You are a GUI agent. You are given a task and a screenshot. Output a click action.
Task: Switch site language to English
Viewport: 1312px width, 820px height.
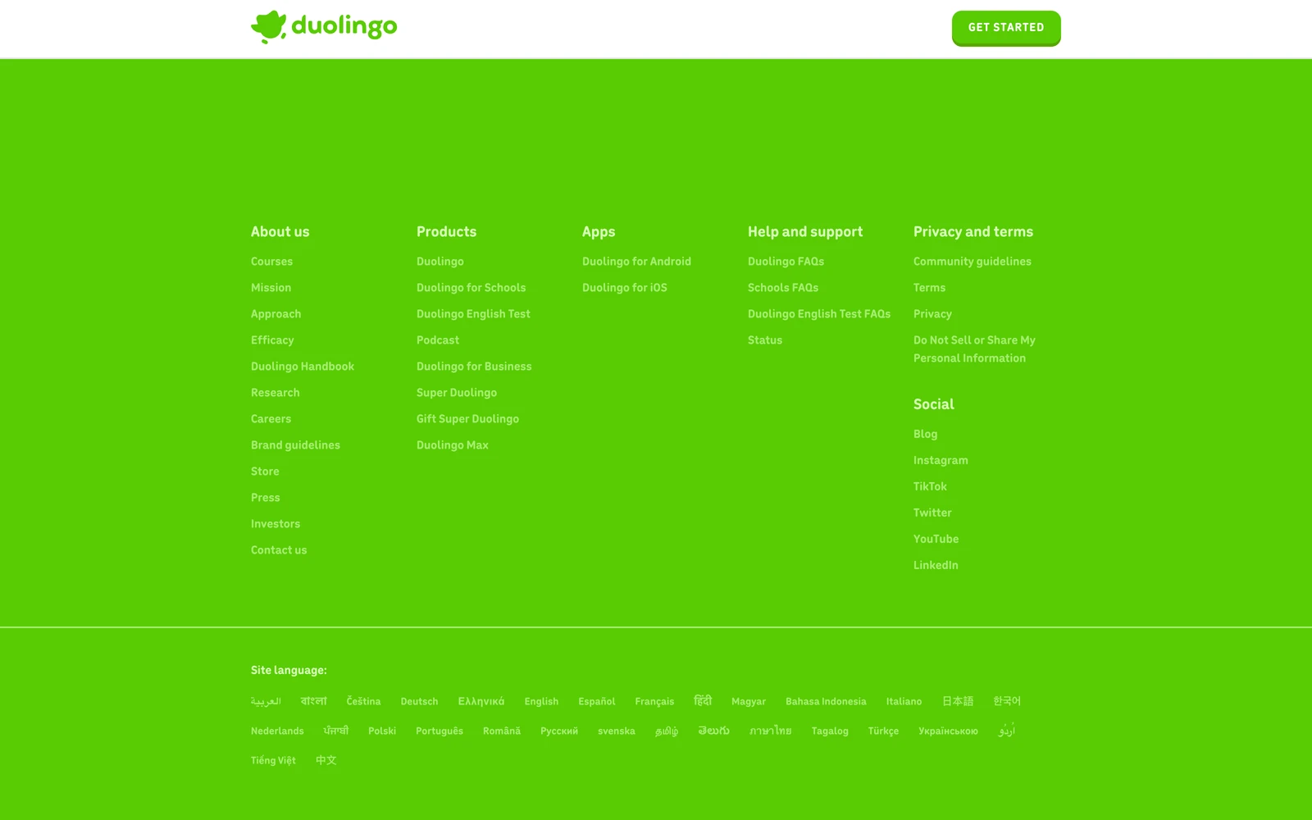pos(541,702)
